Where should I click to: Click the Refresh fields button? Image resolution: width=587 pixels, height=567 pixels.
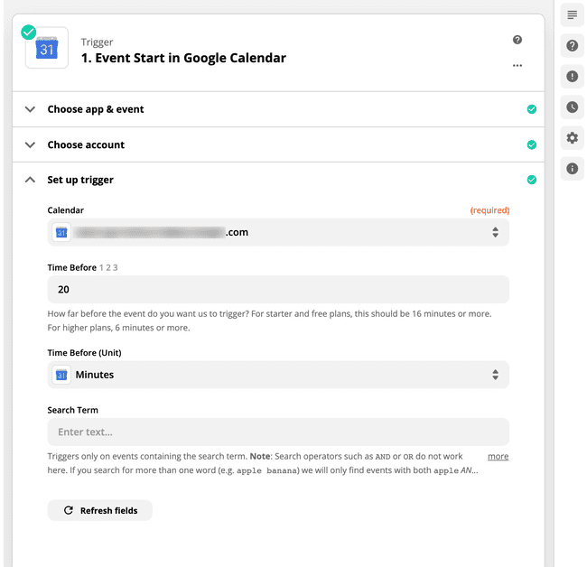pos(99,510)
